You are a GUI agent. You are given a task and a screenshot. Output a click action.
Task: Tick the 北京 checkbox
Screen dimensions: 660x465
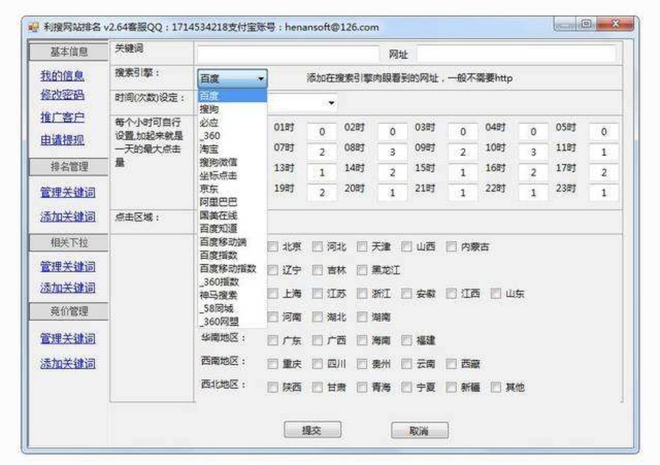coord(272,248)
